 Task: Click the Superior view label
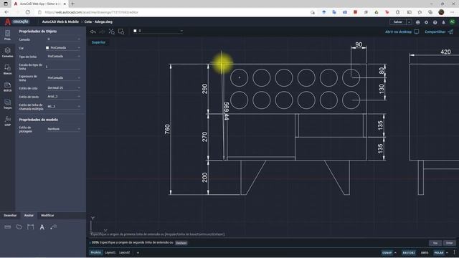coord(98,42)
